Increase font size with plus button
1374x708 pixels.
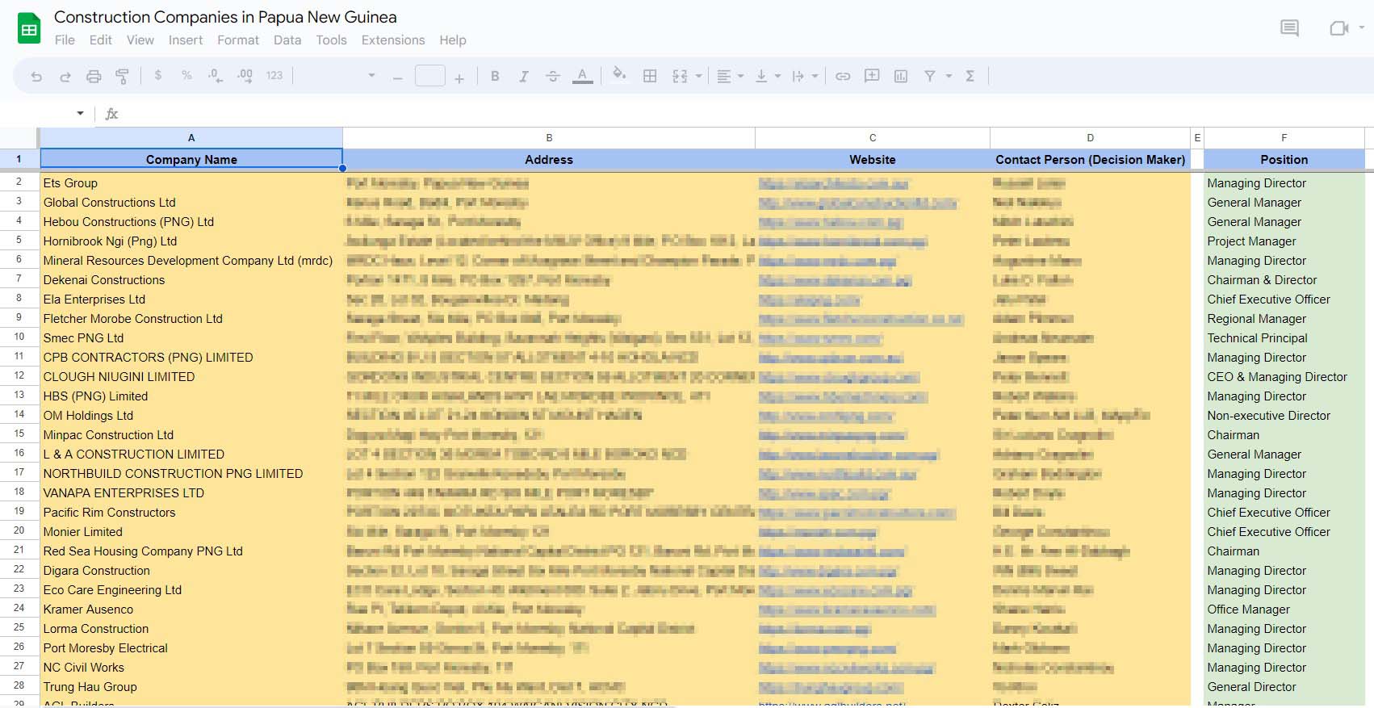click(x=459, y=78)
